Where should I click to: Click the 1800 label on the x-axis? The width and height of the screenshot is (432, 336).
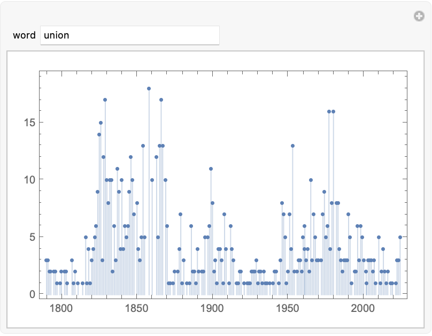pos(61,308)
